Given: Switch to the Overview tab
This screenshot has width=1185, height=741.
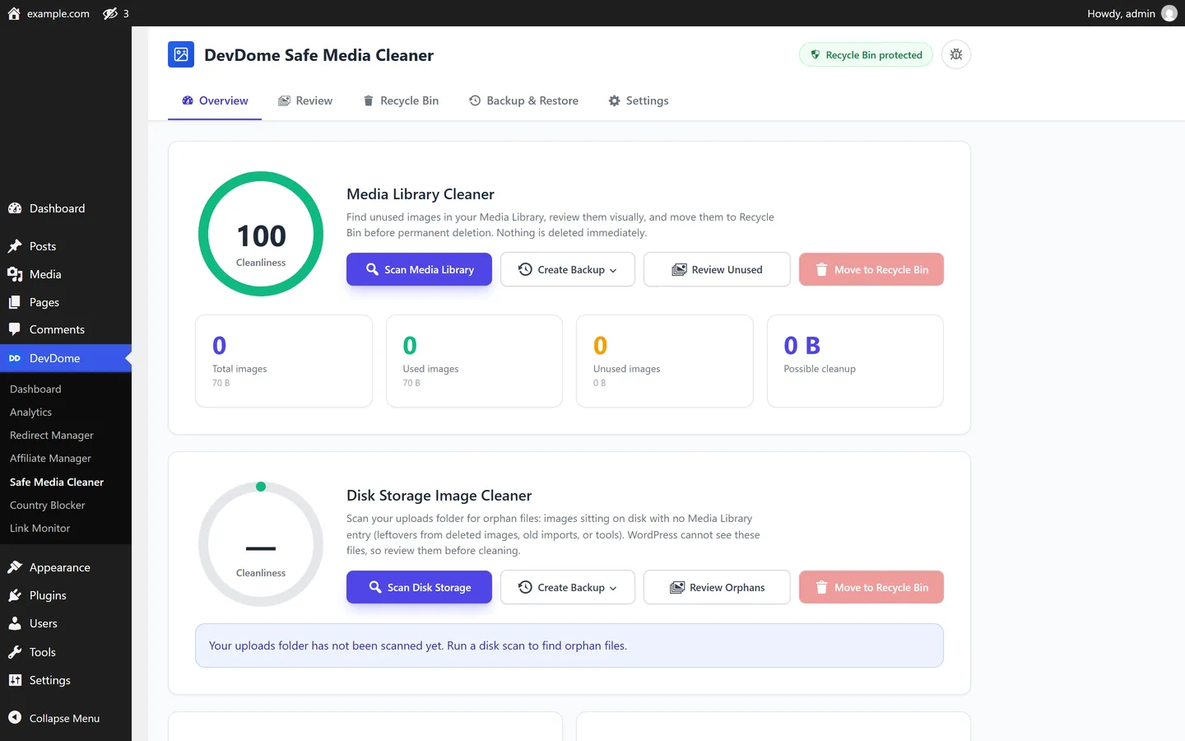Looking at the screenshot, I should (x=215, y=100).
